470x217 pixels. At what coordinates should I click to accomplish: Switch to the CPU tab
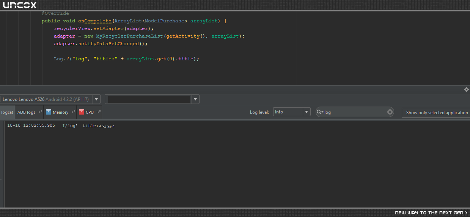click(90, 112)
